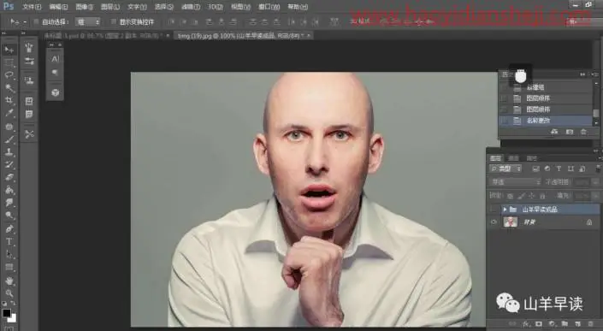Set the foreground color black swatch

pyautogui.click(x=6, y=312)
